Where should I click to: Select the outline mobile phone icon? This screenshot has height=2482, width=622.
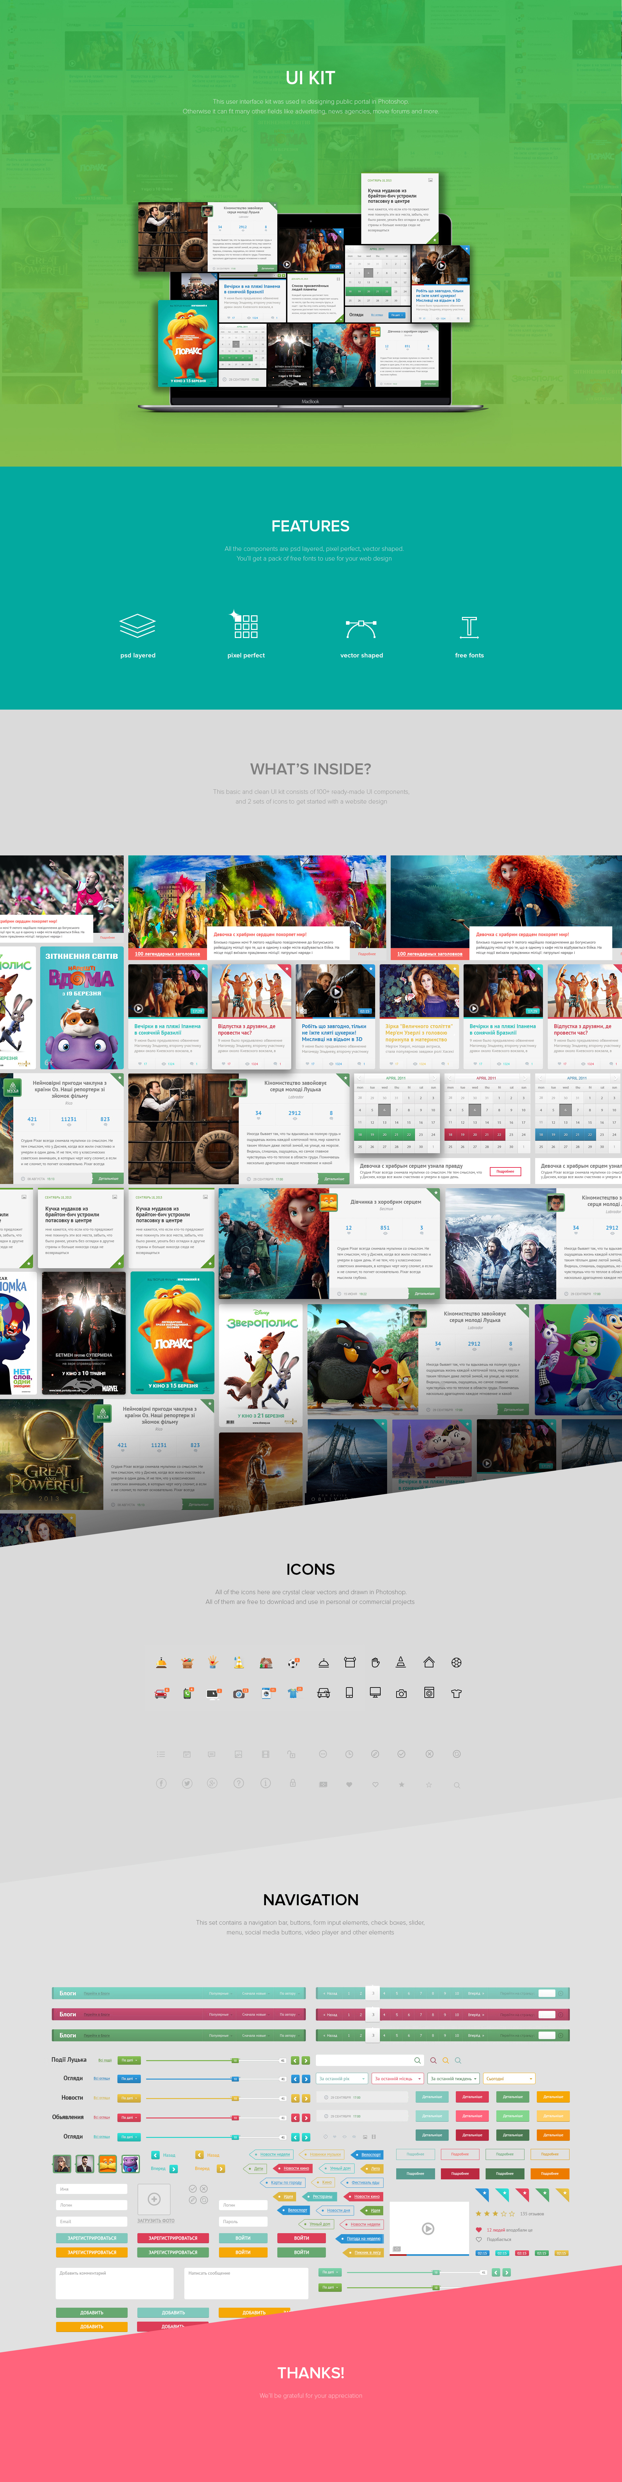(350, 1693)
